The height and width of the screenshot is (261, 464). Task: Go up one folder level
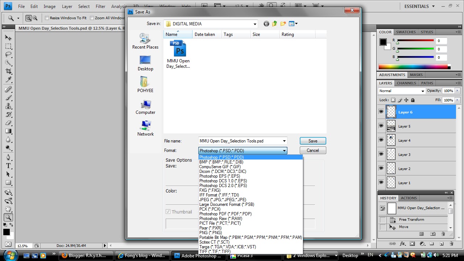[274, 24]
